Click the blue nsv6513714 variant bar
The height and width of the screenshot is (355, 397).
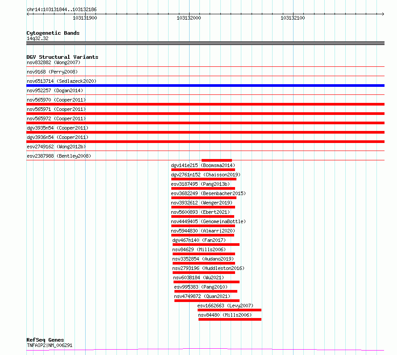point(205,86)
